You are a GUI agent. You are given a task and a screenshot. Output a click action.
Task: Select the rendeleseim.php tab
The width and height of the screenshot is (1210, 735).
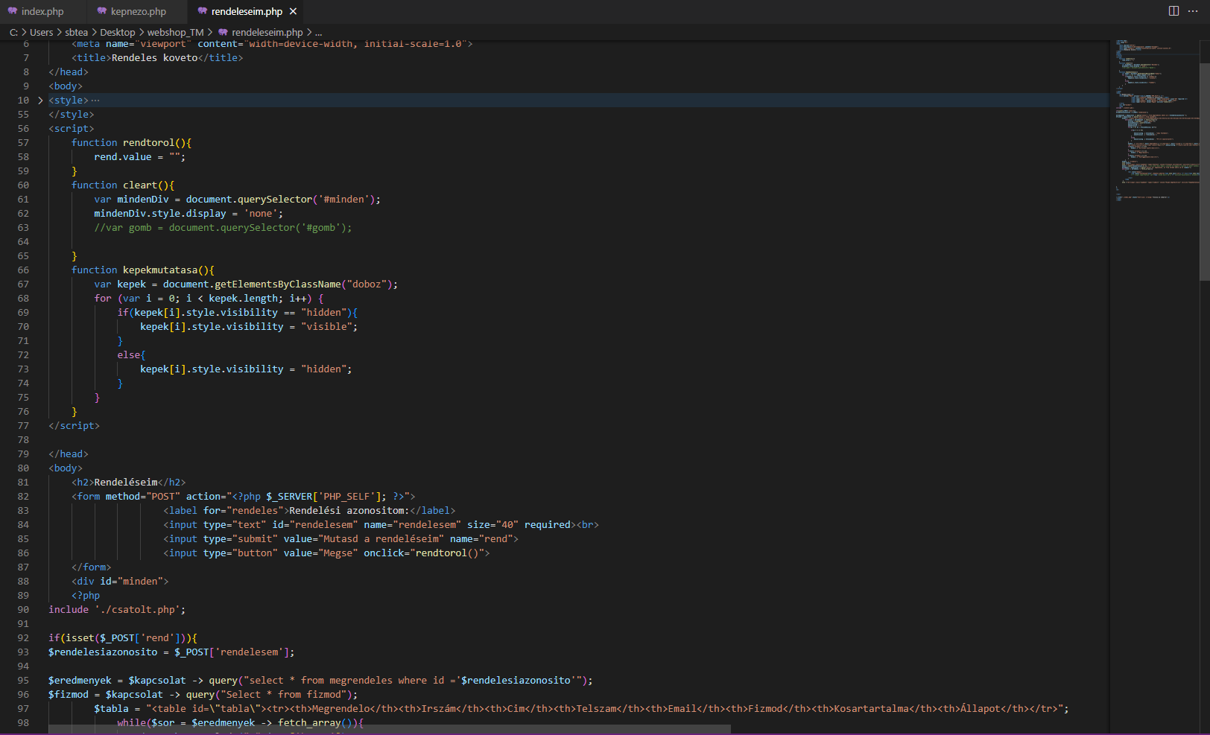click(247, 11)
